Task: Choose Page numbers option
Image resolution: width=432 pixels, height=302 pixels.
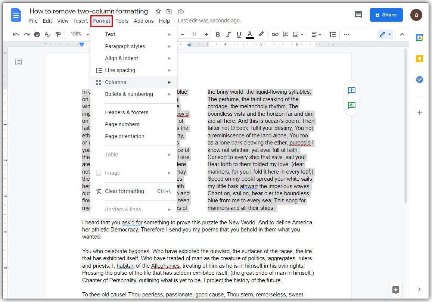Action: point(134,124)
